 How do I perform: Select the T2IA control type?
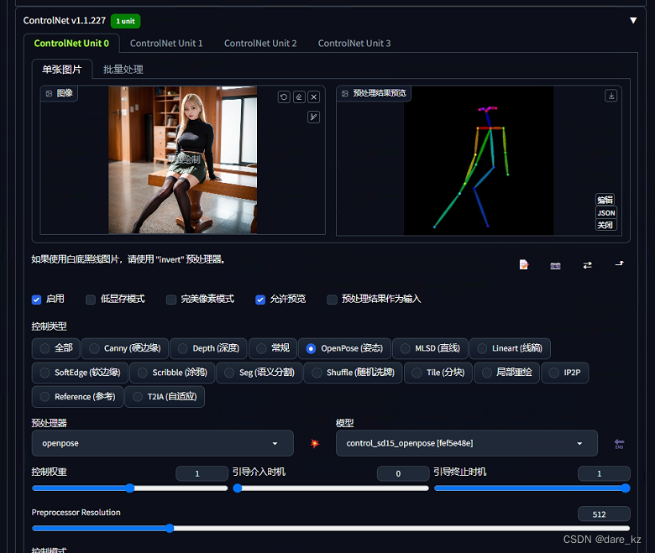(165, 397)
